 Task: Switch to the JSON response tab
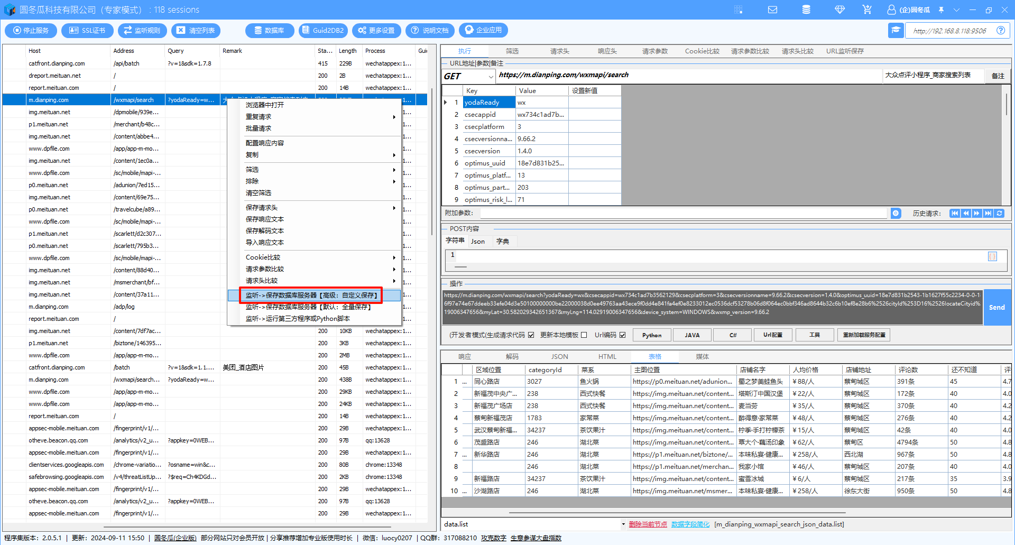tap(559, 357)
